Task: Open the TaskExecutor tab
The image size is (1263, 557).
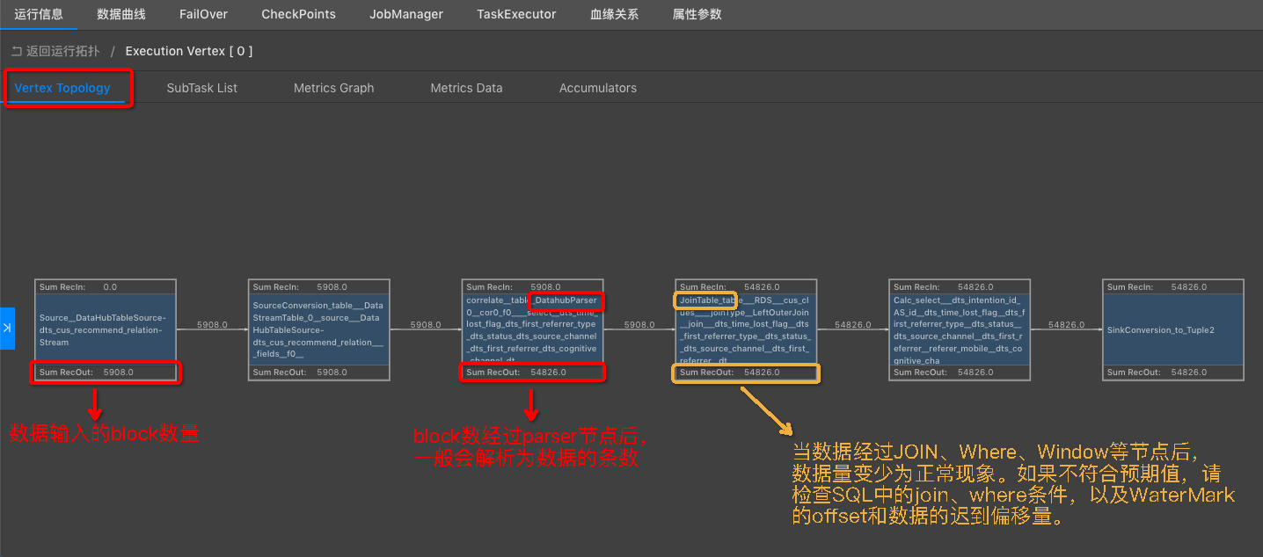Action: click(x=516, y=14)
